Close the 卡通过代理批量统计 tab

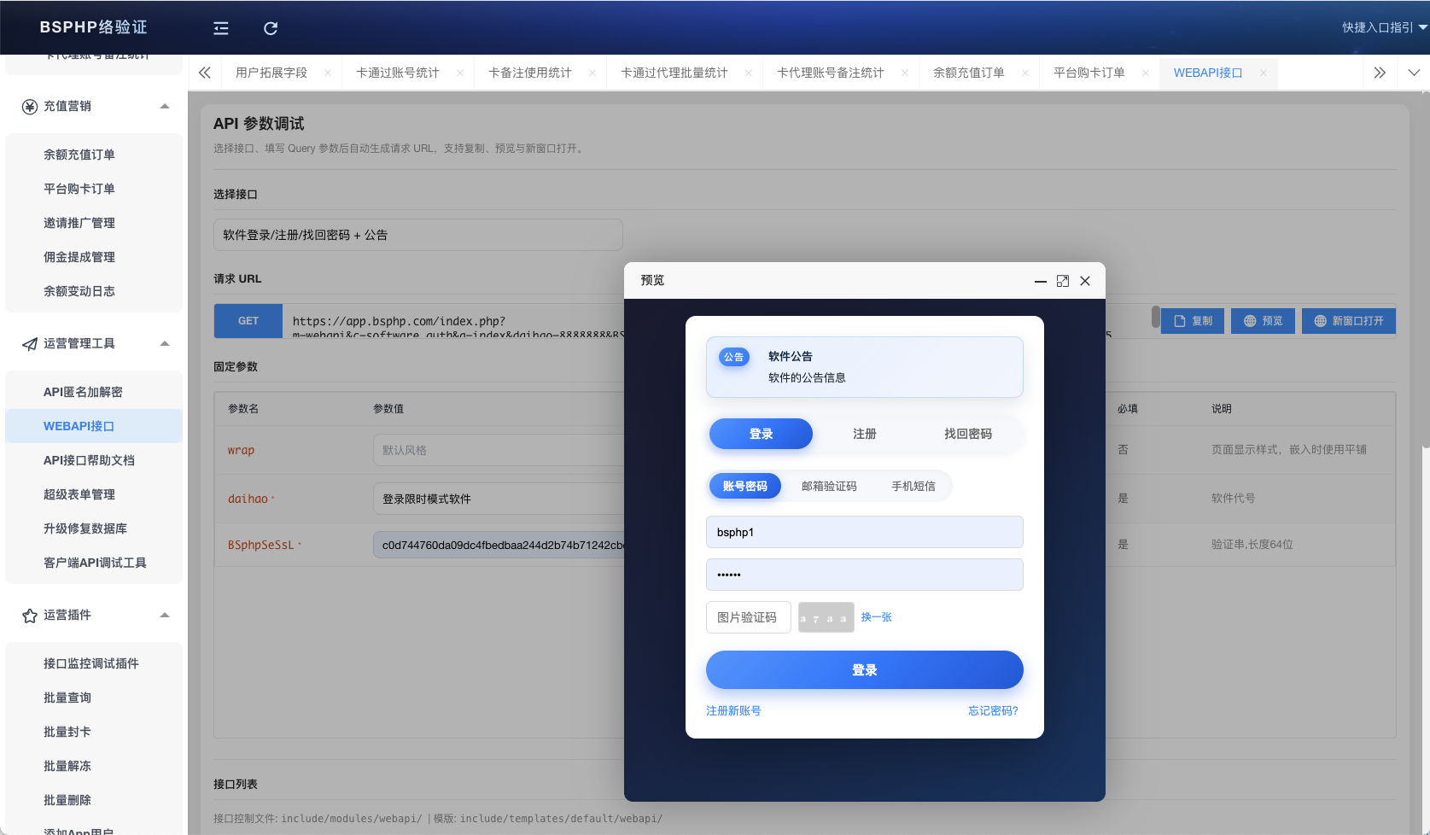[x=749, y=73]
